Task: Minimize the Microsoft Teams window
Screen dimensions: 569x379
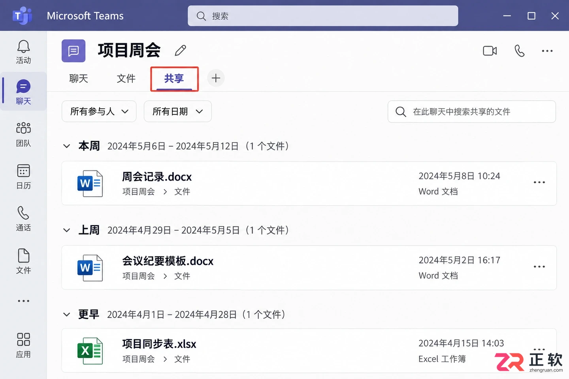Action: coord(507,16)
